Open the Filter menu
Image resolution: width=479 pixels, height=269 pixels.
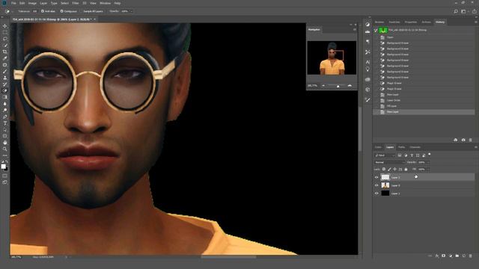(x=75, y=3)
